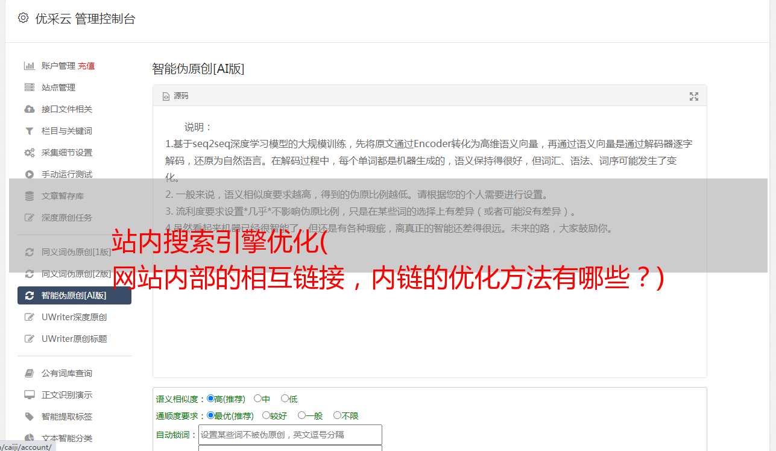Click the book icon for 公有词库查询

pyautogui.click(x=29, y=373)
